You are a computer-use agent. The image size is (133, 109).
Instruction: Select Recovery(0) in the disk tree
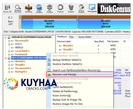(22, 41)
